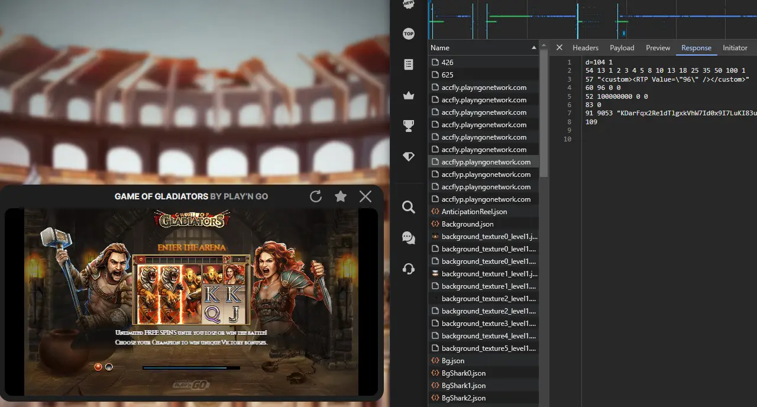Click response line '60 96 0 0'
Image resolution: width=757 pixels, height=407 pixels.
click(603, 88)
